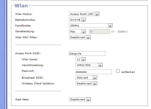Open the Kanalbreite 20MHz dropdown

(91, 26)
